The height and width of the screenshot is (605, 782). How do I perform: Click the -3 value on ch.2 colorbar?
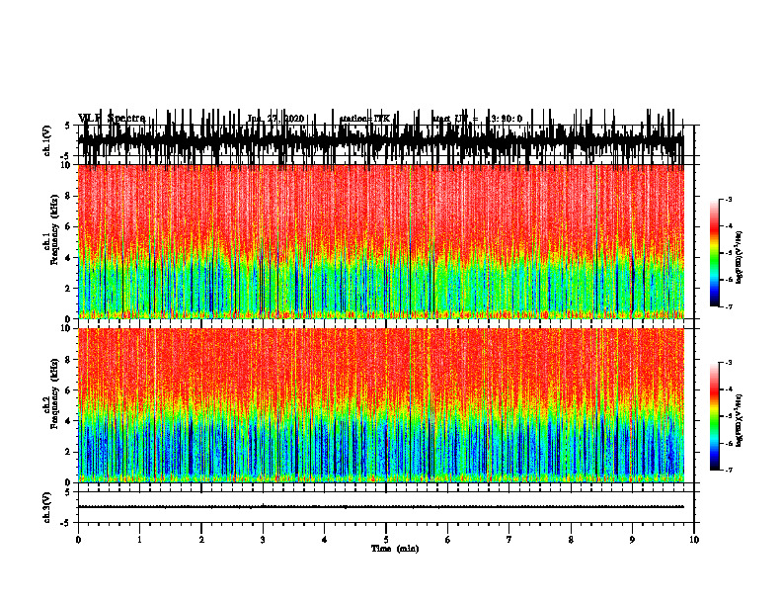coord(729,363)
